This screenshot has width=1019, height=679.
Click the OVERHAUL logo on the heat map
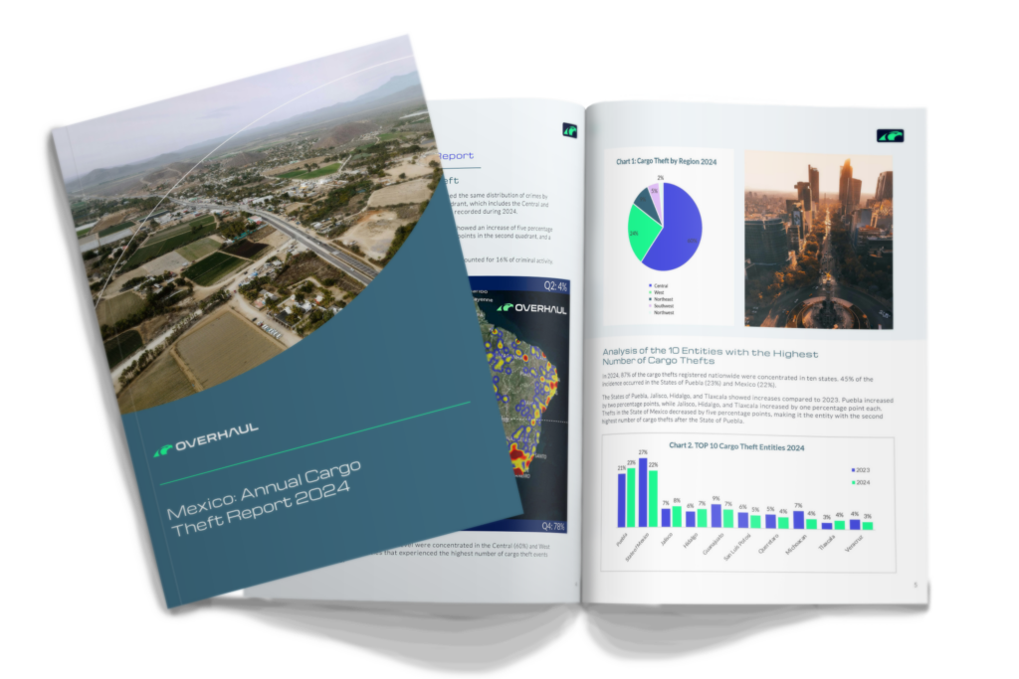click(531, 308)
